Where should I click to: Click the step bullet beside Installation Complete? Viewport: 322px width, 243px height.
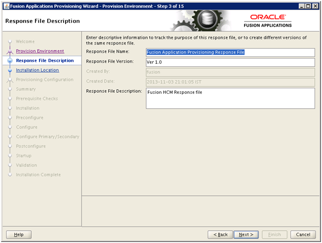coord(10,175)
